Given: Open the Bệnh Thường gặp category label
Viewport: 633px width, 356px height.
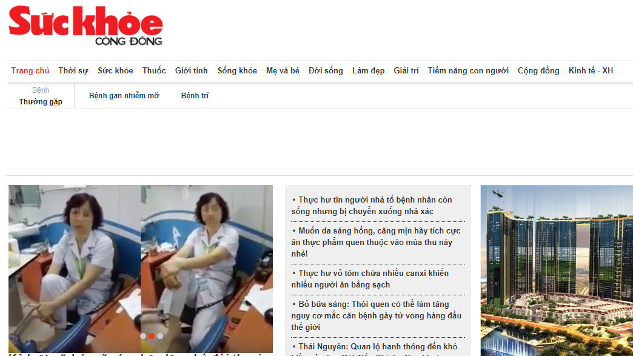Looking at the screenshot, I should (41, 96).
